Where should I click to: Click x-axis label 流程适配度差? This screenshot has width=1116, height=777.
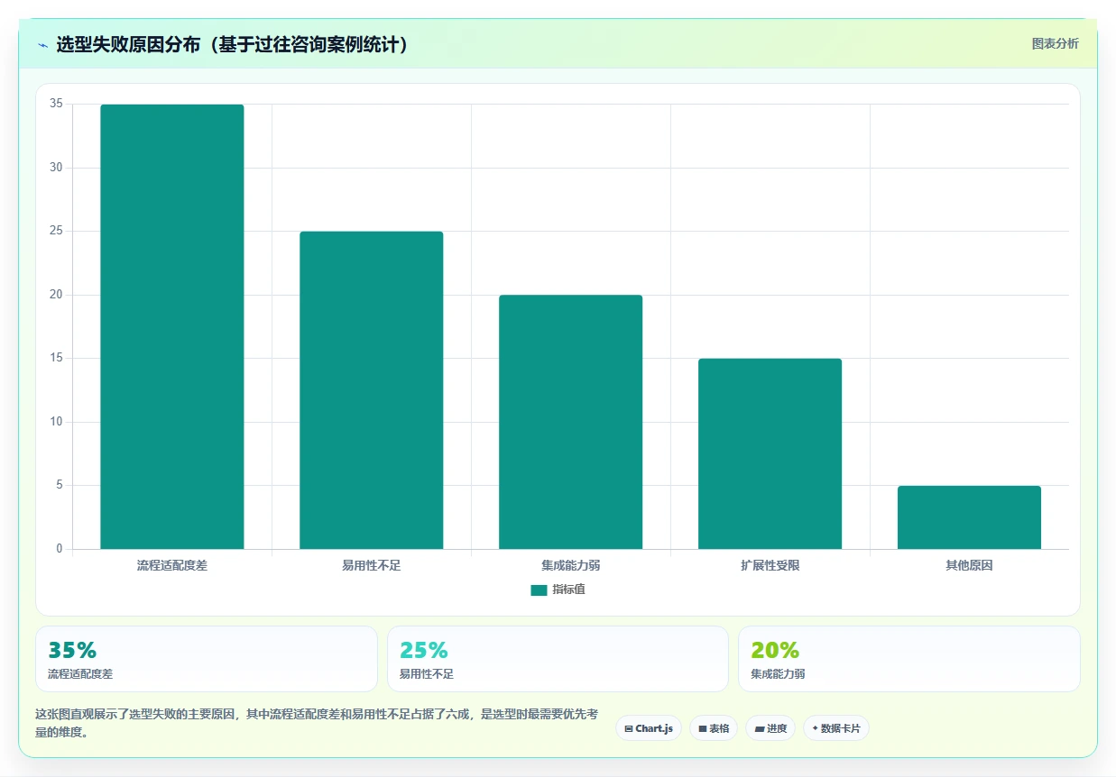click(172, 566)
